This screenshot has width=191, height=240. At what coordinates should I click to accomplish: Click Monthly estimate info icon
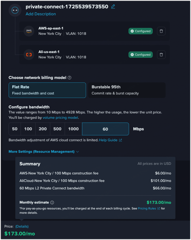click(52, 203)
